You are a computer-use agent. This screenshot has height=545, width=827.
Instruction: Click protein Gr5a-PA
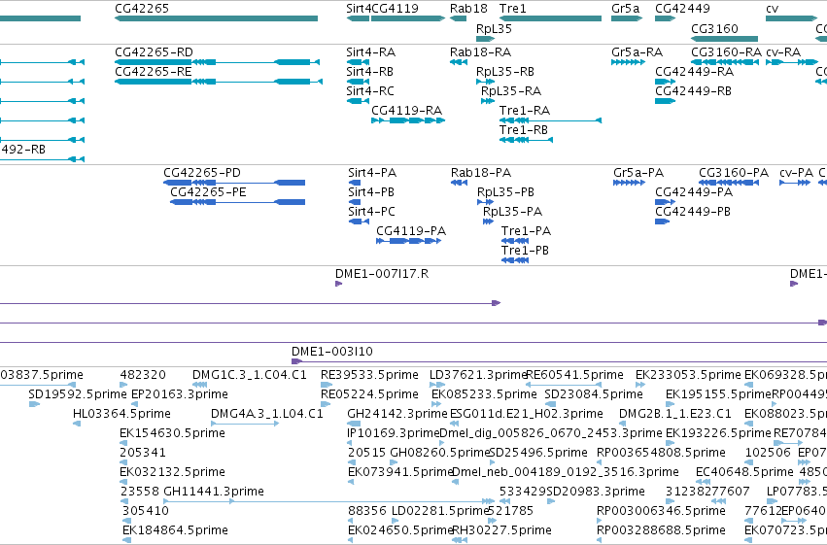tap(638, 173)
